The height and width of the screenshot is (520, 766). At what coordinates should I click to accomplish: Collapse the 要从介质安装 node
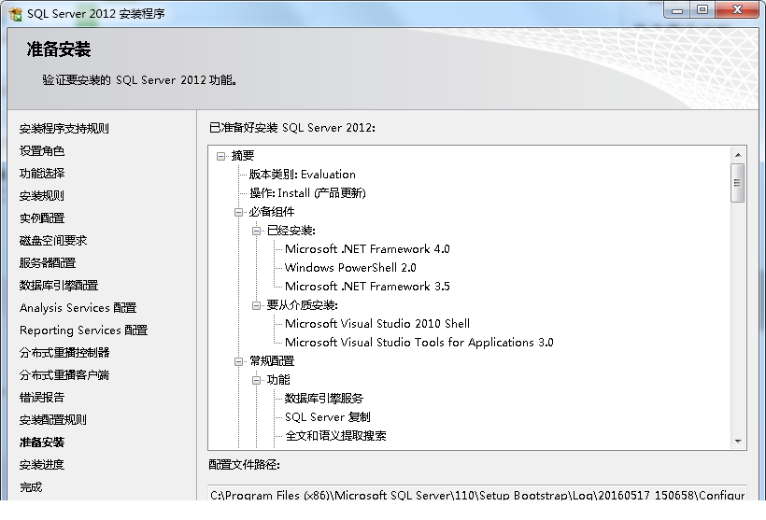257,305
